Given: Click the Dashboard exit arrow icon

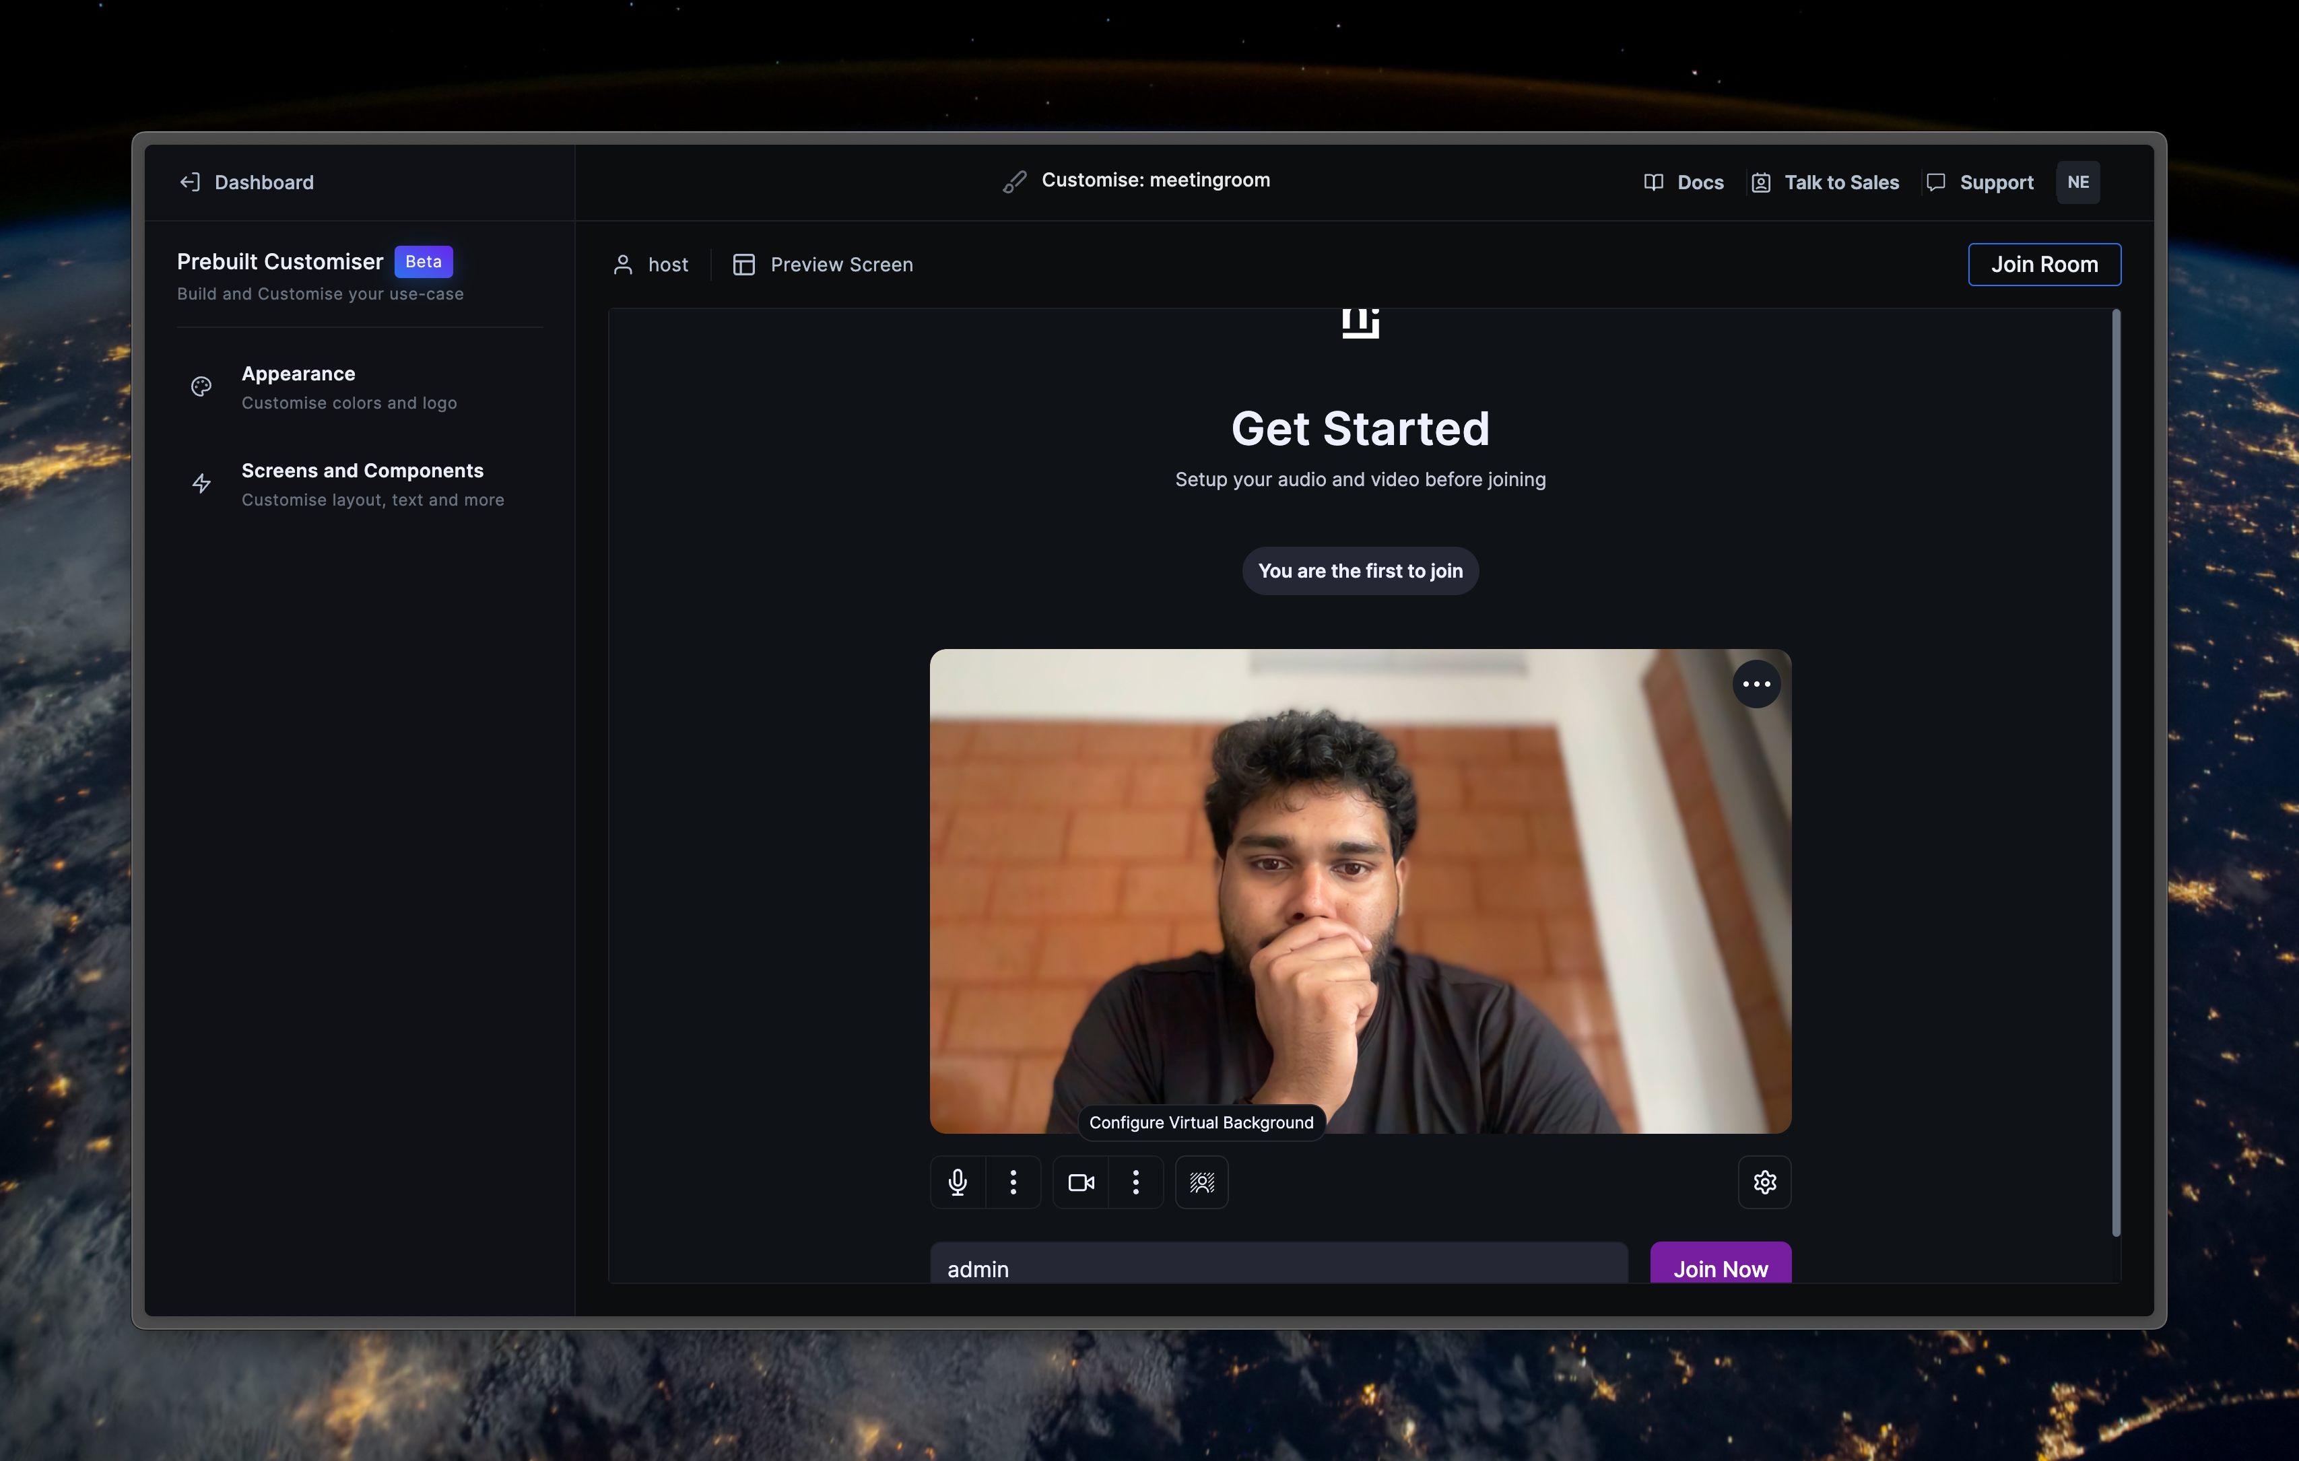Looking at the screenshot, I should click(x=190, y=182).
